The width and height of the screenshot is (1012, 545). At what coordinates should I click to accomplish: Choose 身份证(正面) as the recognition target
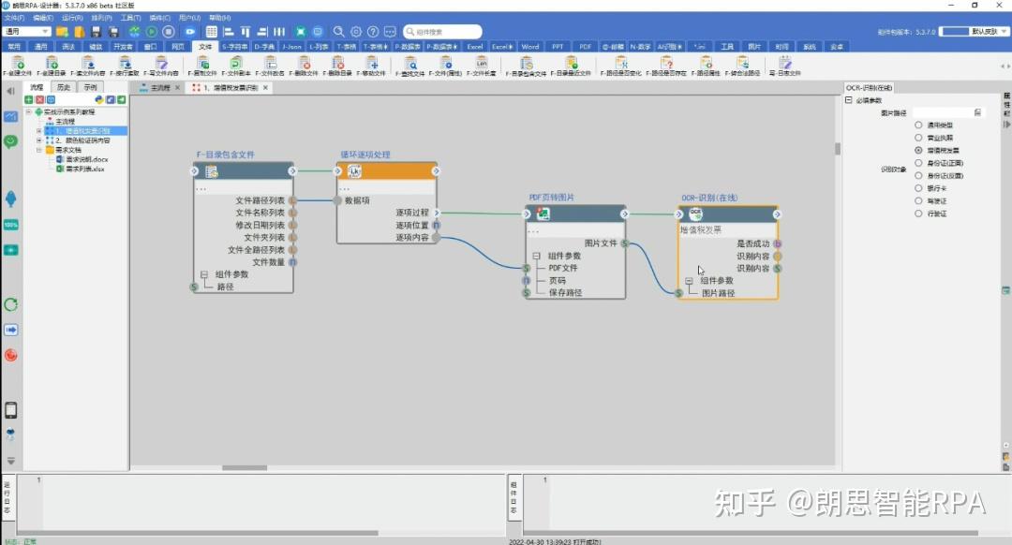click(920, 162)
